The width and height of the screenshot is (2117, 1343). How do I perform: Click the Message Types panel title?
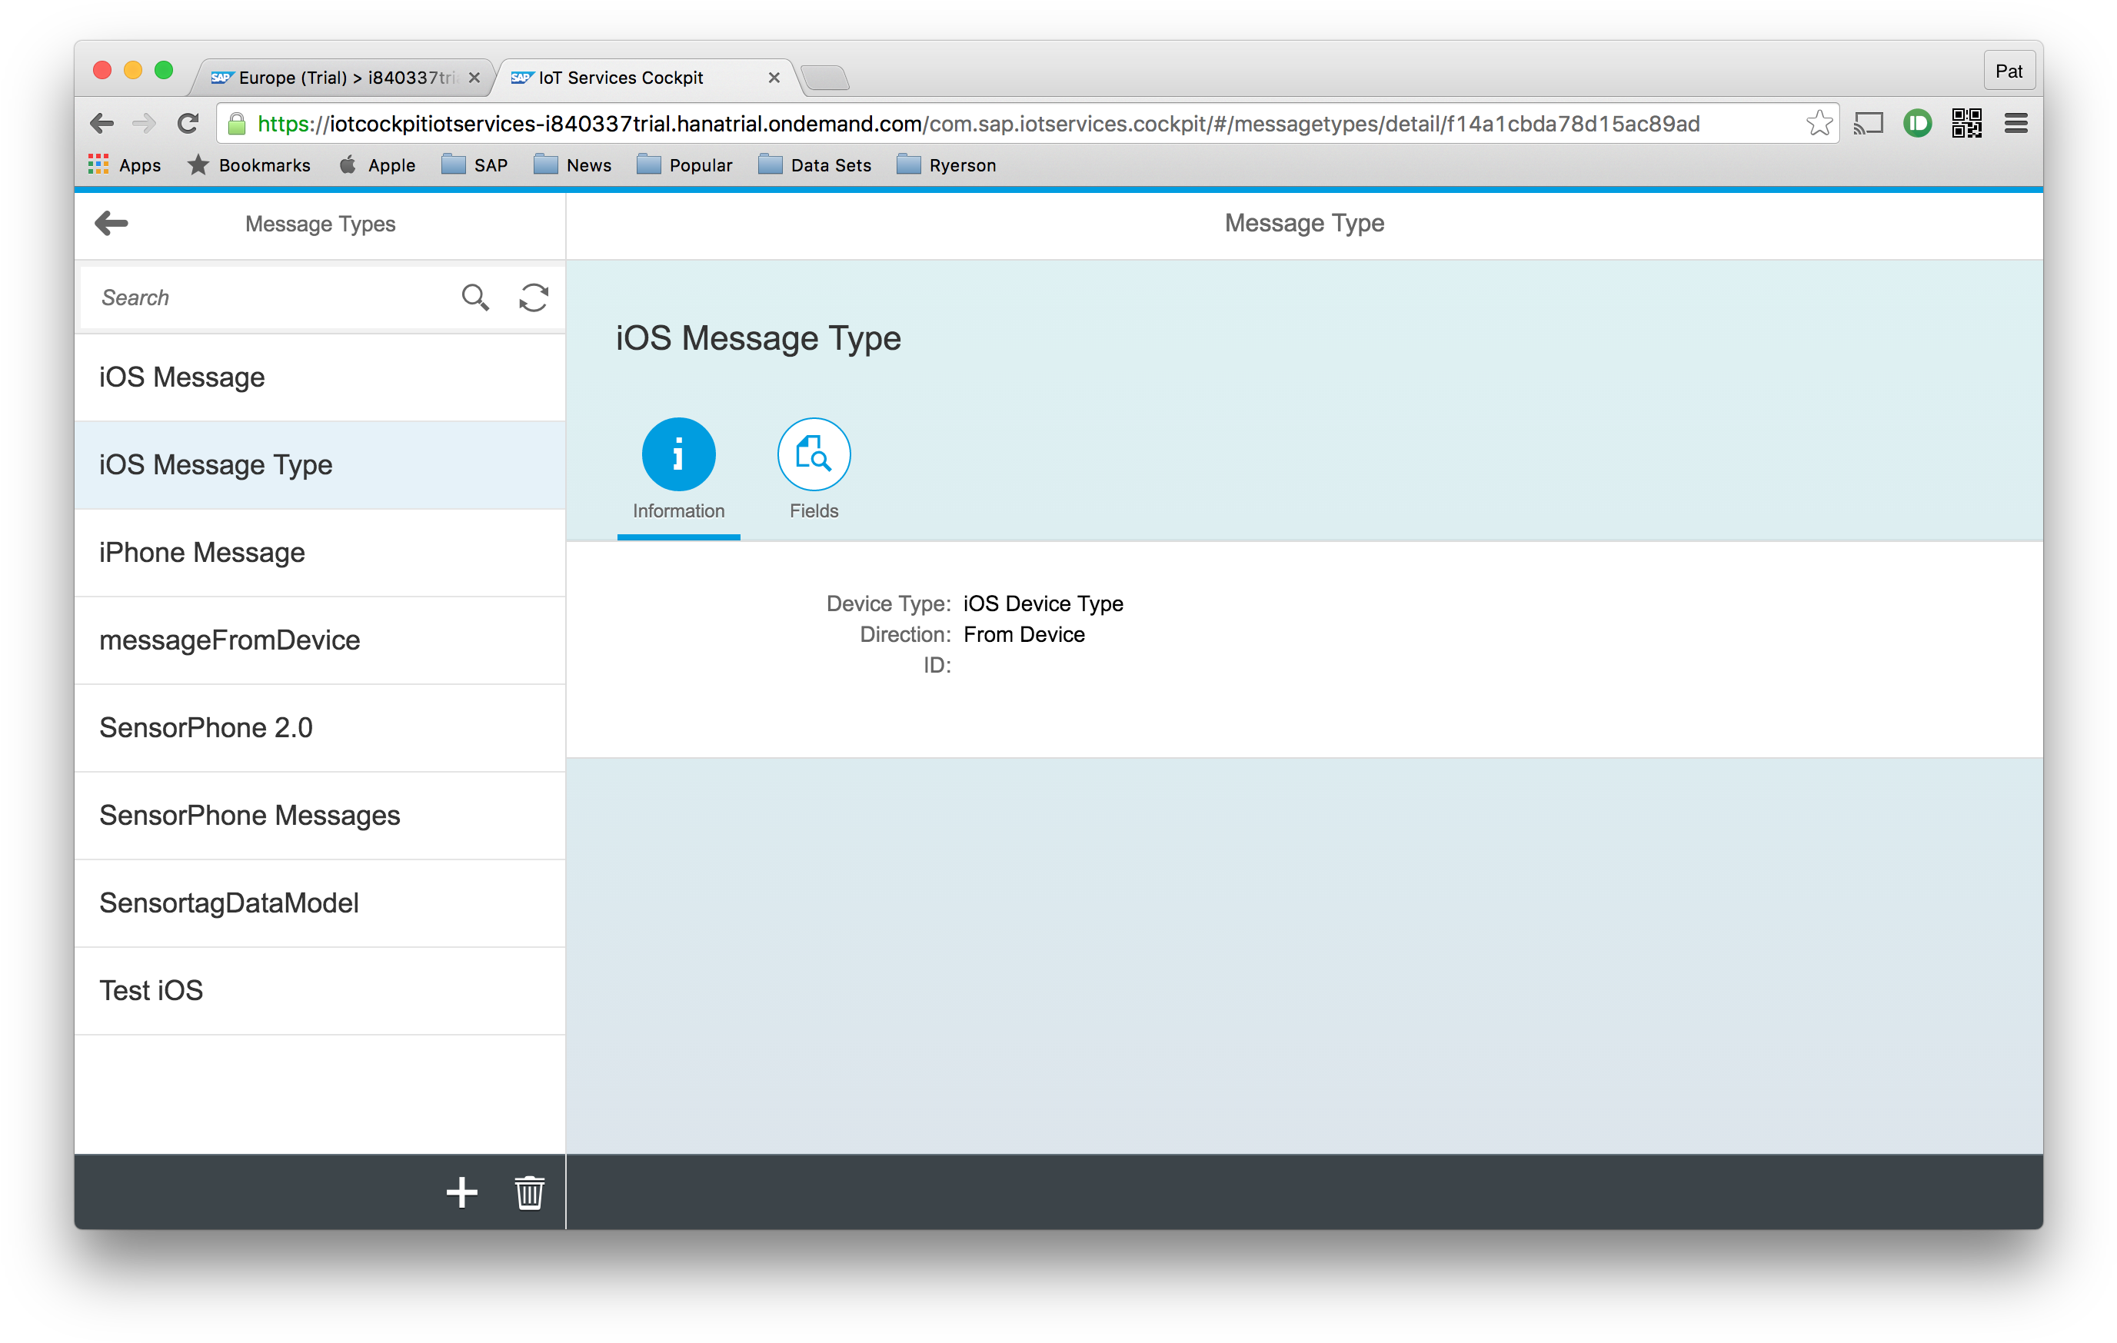click(x=320, y=224)
